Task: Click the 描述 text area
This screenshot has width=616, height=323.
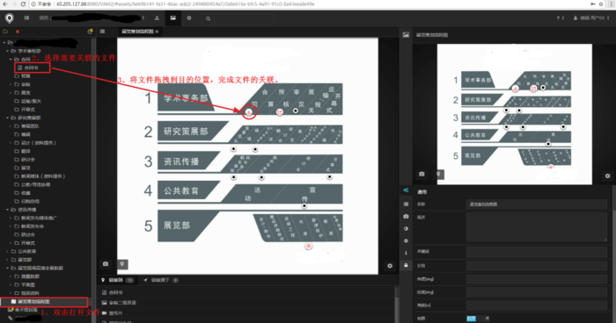Action: 537,227
